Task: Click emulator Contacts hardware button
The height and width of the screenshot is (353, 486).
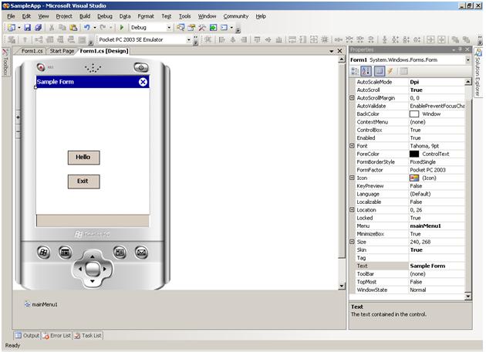Action: tap(120, 252)
